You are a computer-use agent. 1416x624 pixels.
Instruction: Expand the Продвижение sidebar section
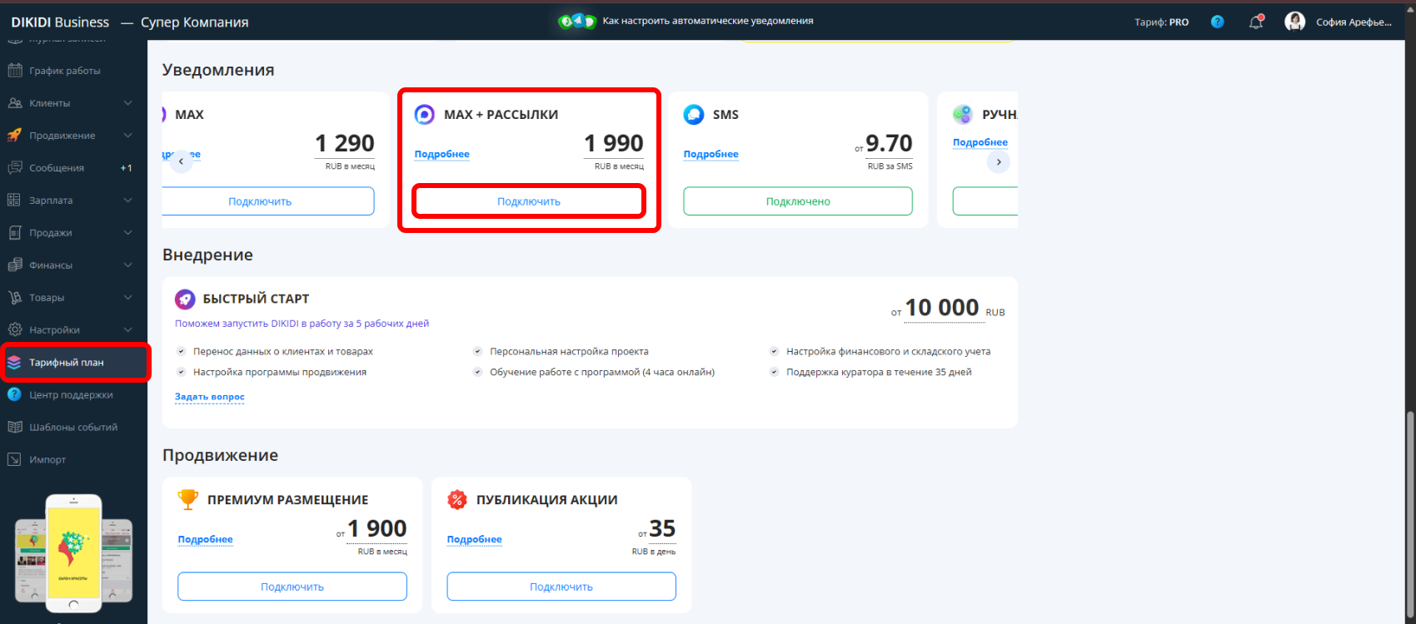70,136
